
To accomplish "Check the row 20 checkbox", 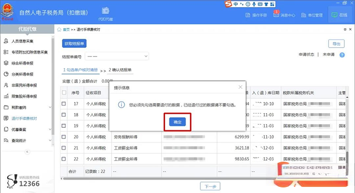I will click(64, 137).
